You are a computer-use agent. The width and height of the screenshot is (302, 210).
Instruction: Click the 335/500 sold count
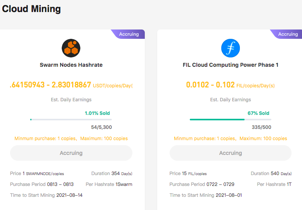(x=261, y=127)
